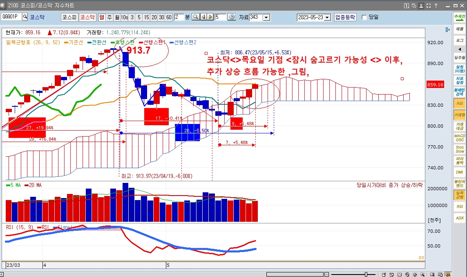Image resolution: width=467 pixels, height=277 pixels.
Task: Select the 15 minute interval button
Action: coord(147,17)
